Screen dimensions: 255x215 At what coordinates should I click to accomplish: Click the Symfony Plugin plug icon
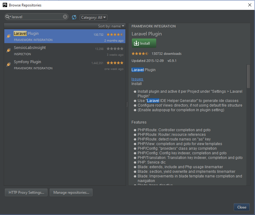click(x=9, y=64)
